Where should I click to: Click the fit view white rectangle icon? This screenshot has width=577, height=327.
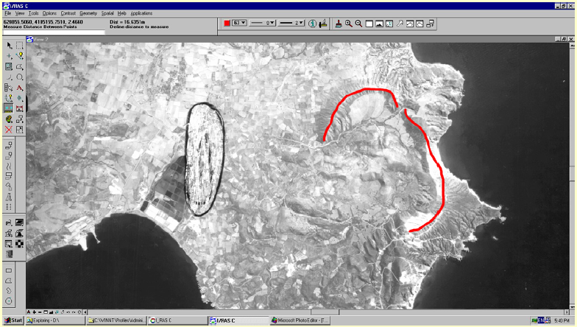point(369,24)
